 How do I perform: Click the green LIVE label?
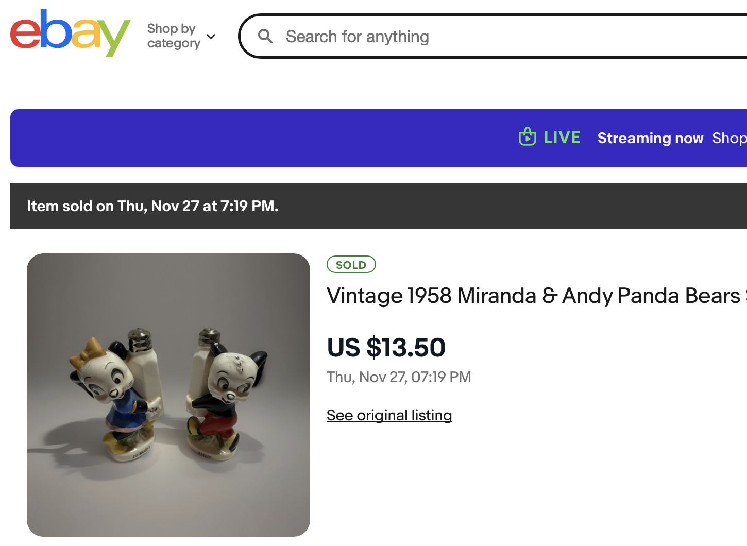click(x=562, y=138)
